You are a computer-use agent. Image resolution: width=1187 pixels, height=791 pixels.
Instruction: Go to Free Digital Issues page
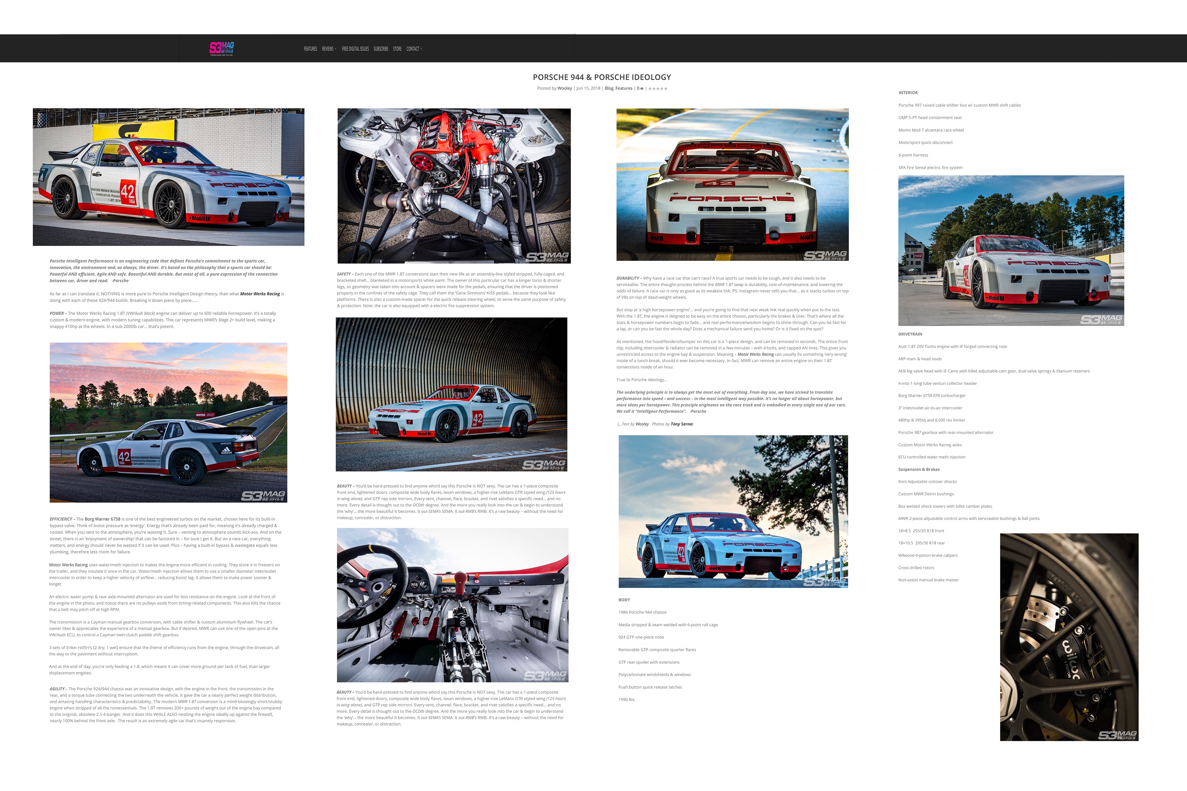[x=355, y=49]
